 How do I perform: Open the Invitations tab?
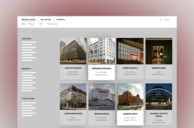click(60, 19)
